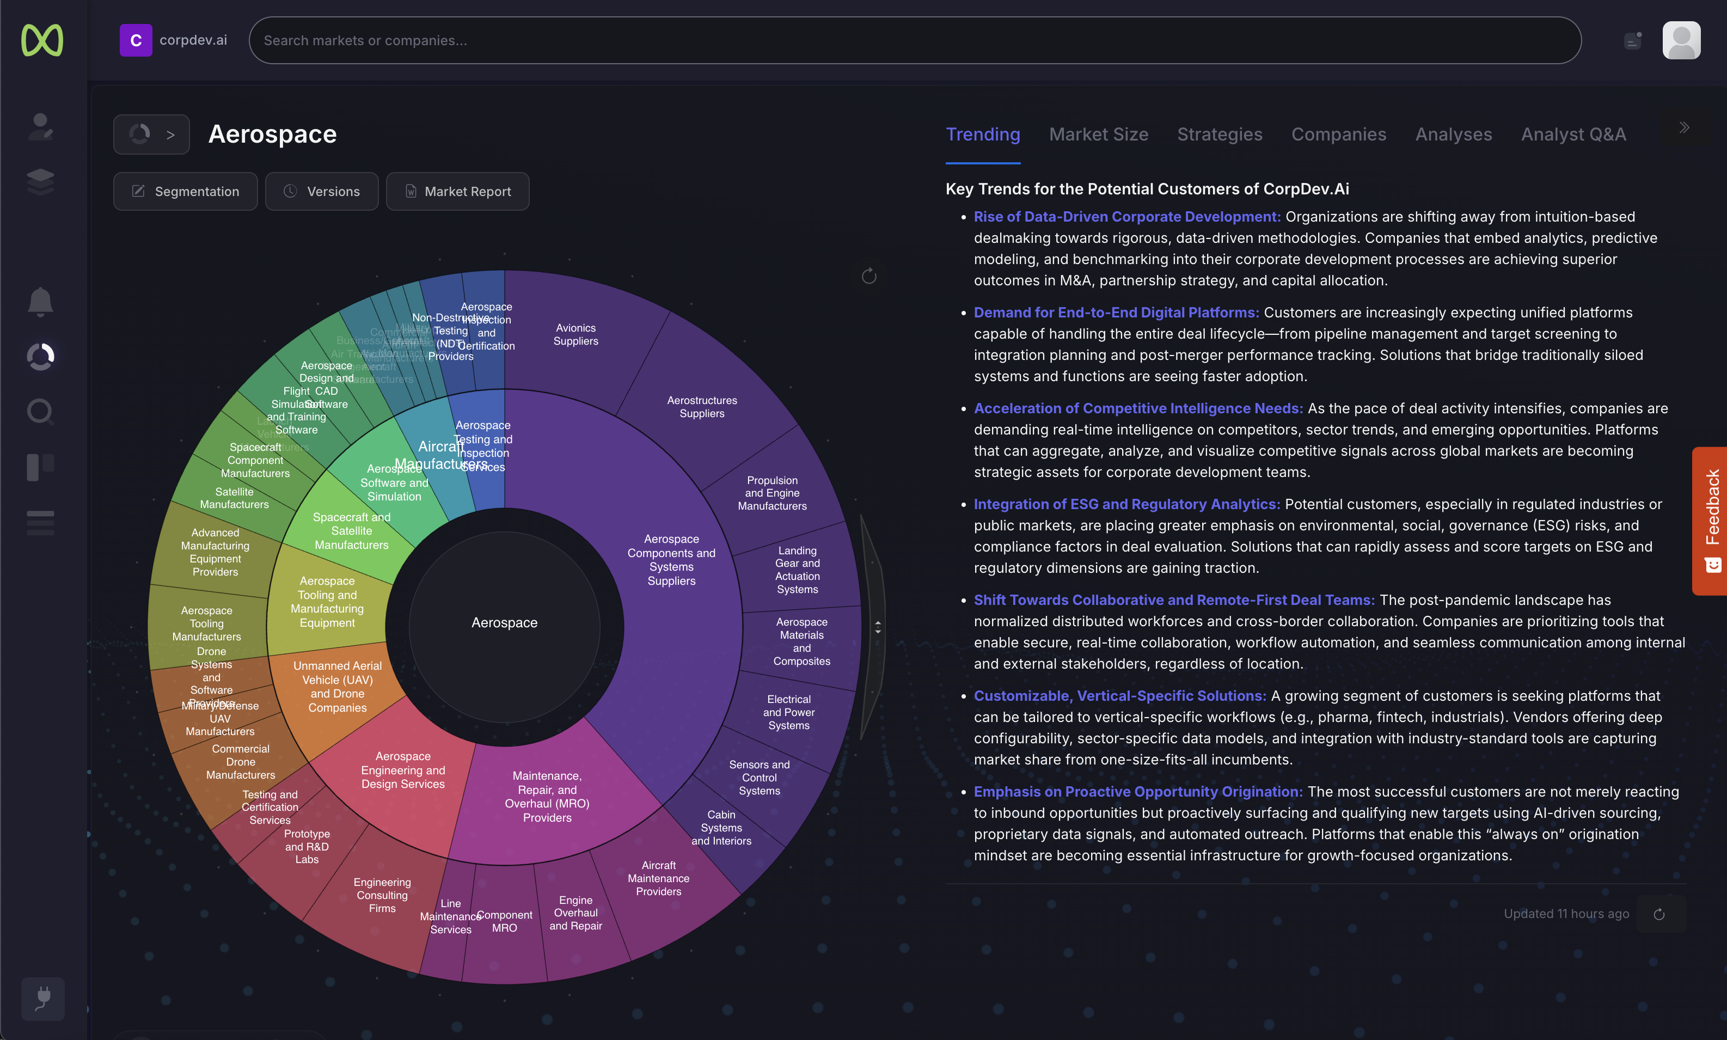Open the Market Report
The image size is (1727, 1040).
point(457,191)
